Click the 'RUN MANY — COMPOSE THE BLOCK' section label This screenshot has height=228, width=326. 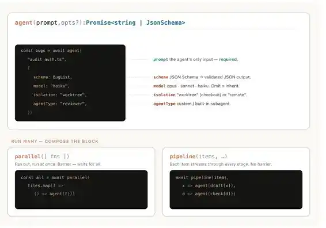click(x=55, y=141)
